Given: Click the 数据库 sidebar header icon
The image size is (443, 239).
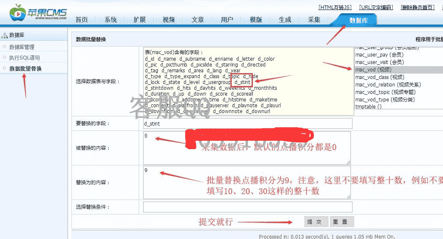Looking at the screenshot, I should (x=4, y=36).
